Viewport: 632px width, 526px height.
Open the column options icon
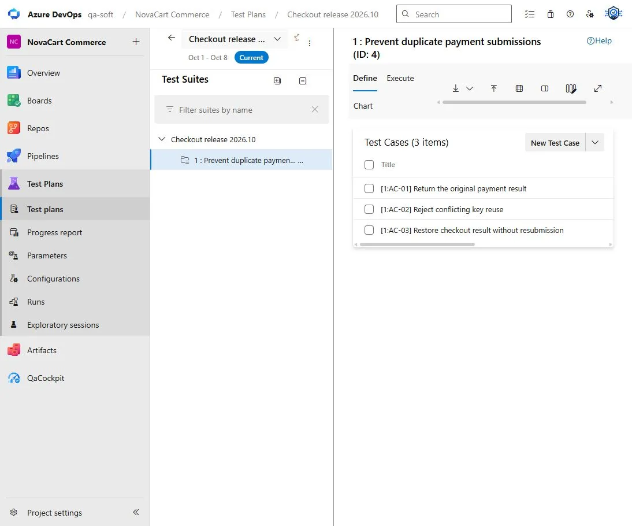571,88
